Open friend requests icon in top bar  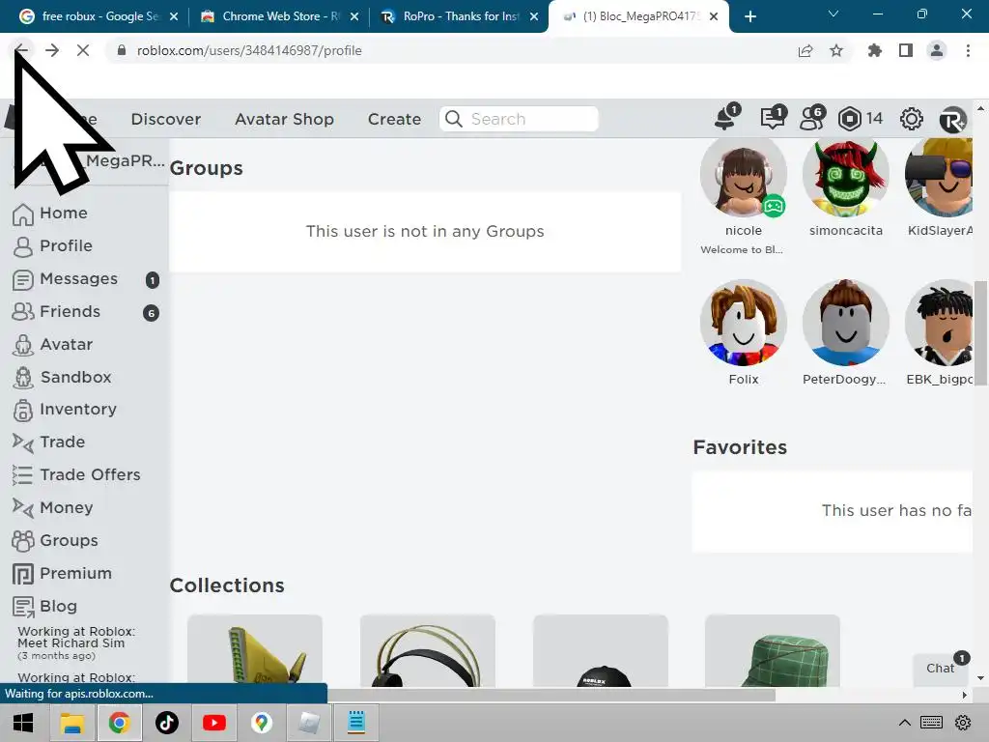pyautogui.click(x=811, y=117)
